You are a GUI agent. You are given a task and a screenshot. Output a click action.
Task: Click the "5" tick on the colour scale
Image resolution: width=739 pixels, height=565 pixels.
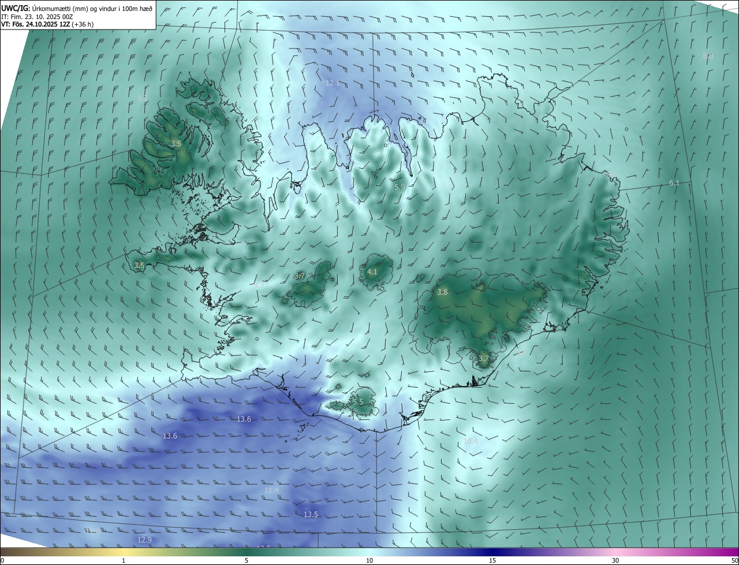point(247,560)
